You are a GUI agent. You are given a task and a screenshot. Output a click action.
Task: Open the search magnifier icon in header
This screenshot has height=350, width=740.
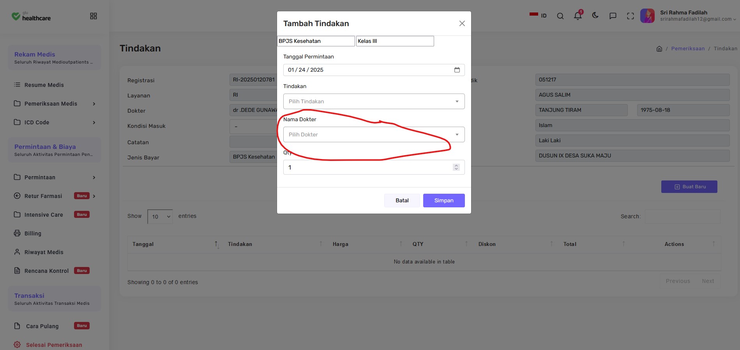pos(560,16)
